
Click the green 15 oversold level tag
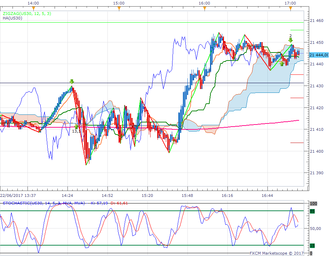[x=312, y=246]
